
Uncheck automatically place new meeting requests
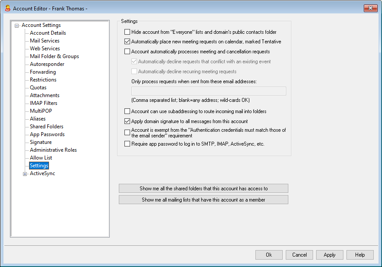127,42
